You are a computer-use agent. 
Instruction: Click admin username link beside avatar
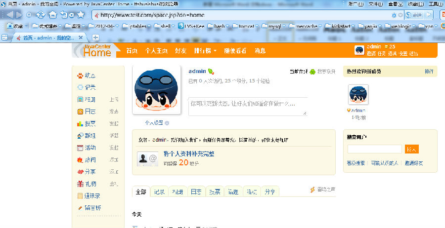[x=197, y=71]
